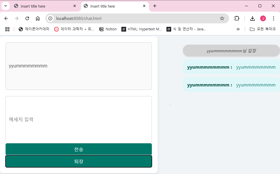Screen dimensions: 280x174
Task: Open the extensions puzzle icon
Action: (x=237, y=18)
